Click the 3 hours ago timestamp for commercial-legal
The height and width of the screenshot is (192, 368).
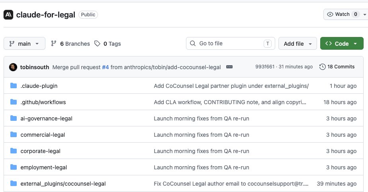pos(341,135)
